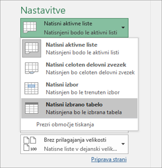
Task: Click the Nastavitve heading
Action: tap(43, 10)
